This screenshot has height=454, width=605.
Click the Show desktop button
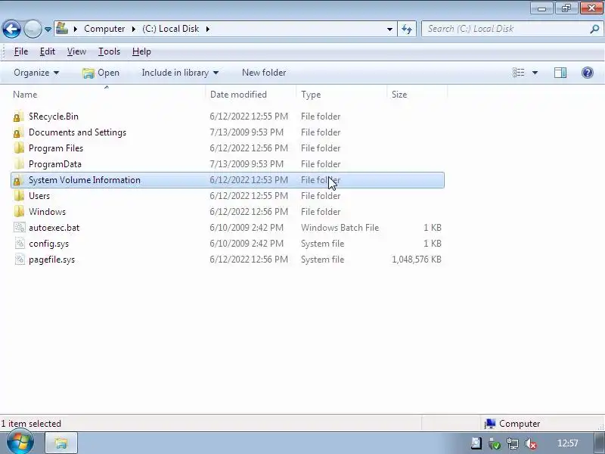tap(599, 443)
